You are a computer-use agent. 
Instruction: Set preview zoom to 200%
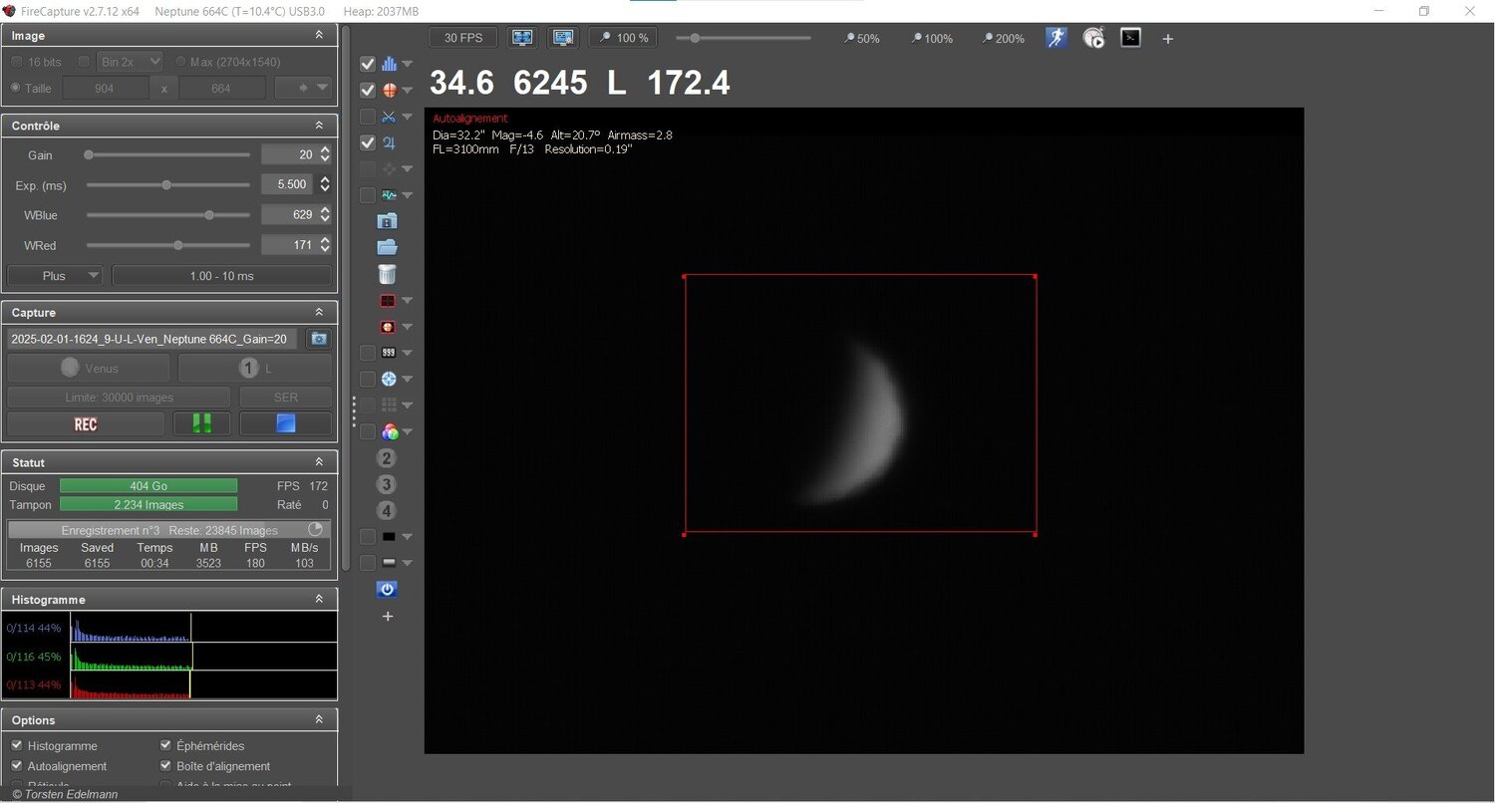point(1003,39)
